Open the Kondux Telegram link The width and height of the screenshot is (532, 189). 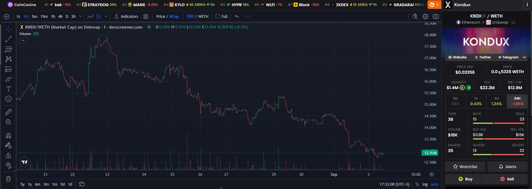click(508, 57)
